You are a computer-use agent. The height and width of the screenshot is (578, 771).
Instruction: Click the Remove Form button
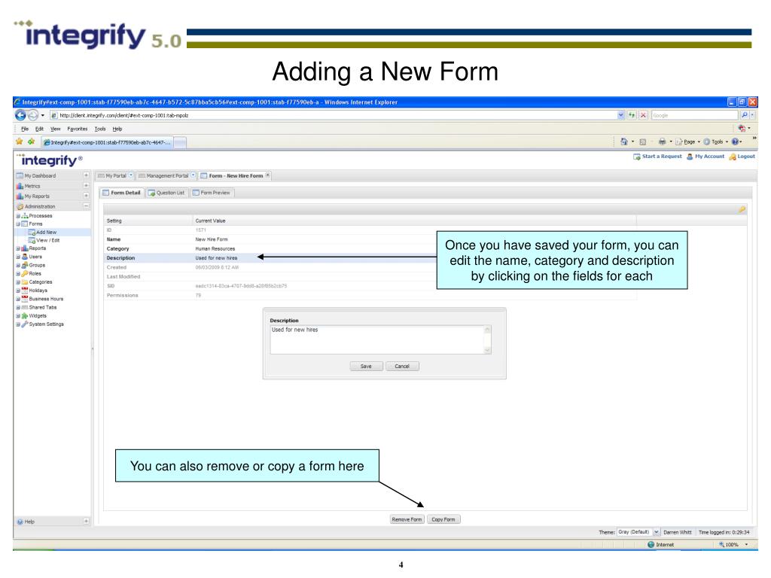407,519
